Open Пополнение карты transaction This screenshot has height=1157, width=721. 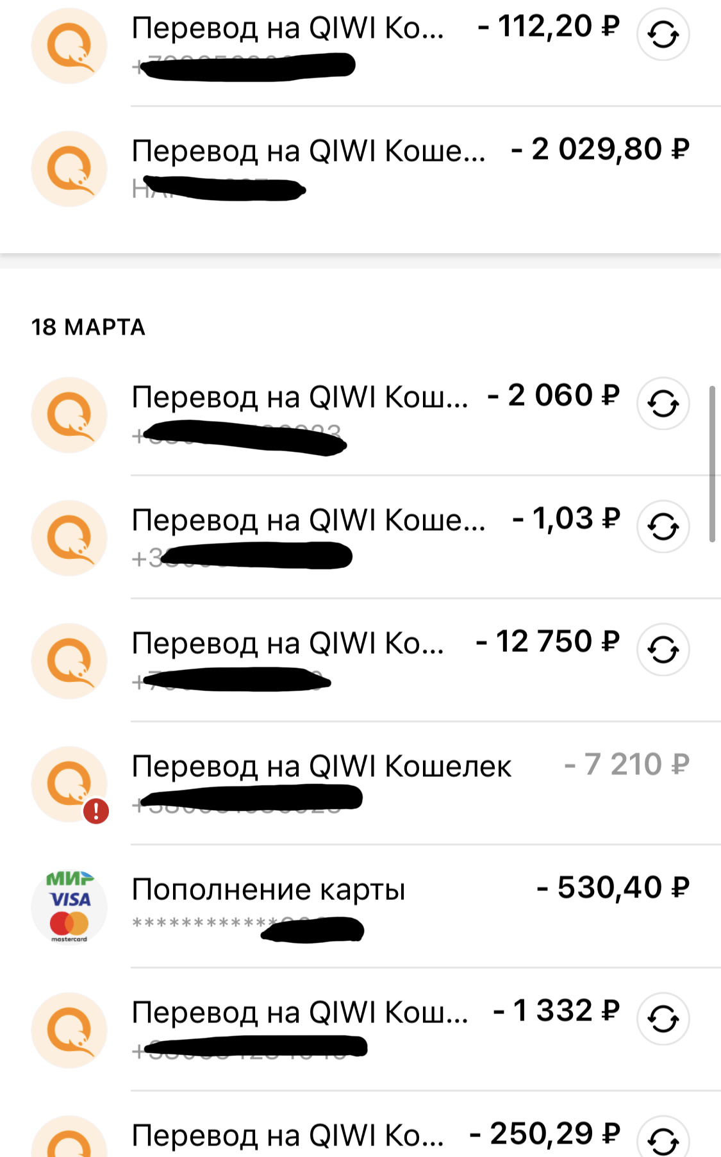coord(269,890)
